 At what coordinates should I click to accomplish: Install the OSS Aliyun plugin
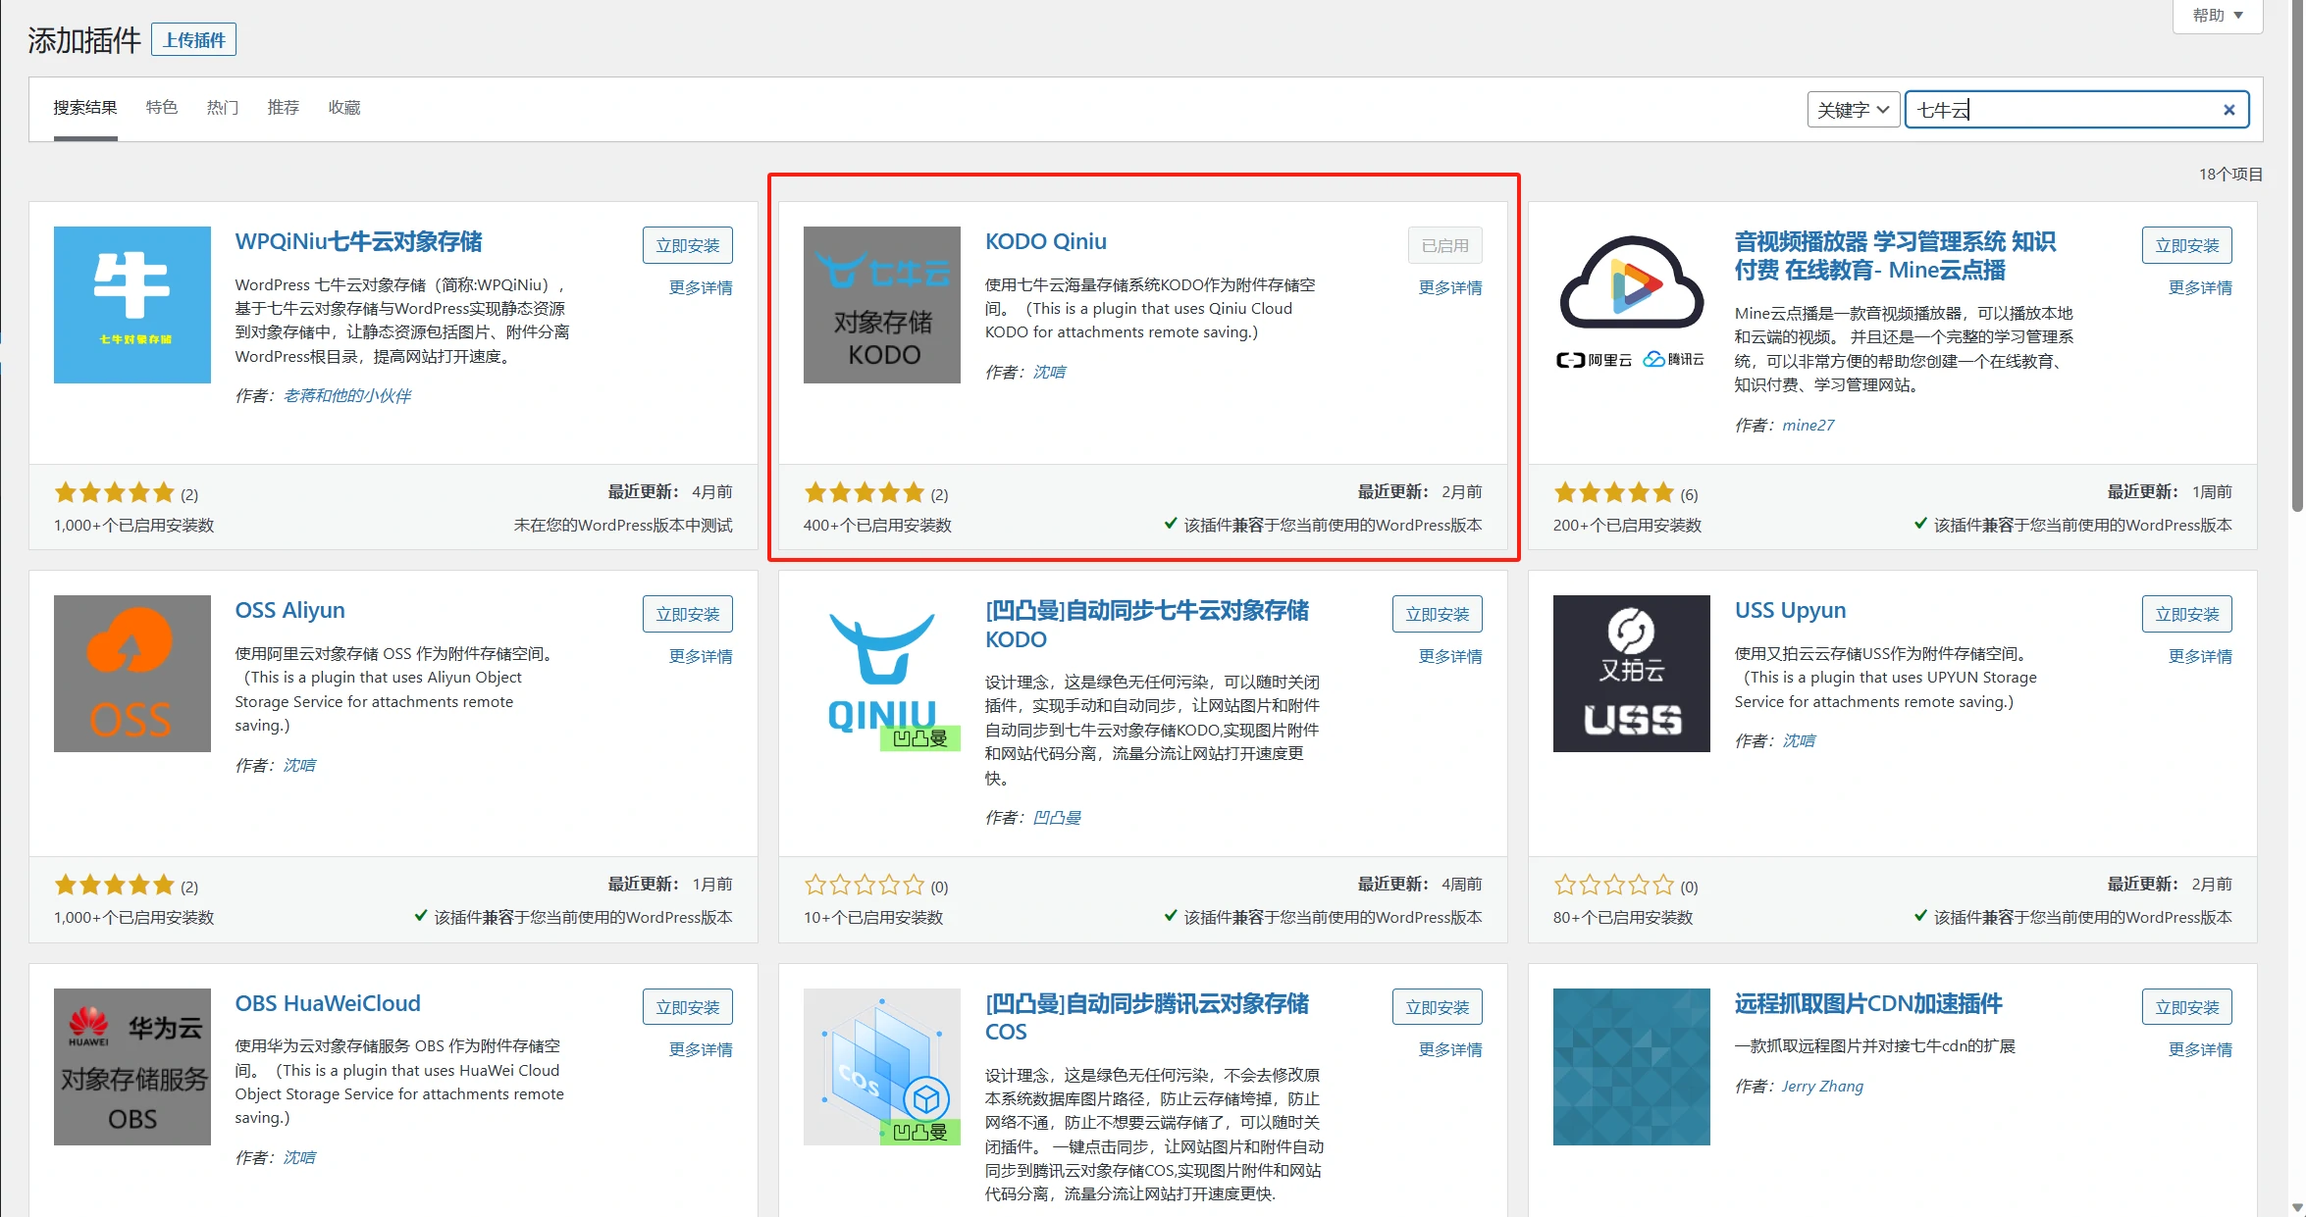[x=688, y=614]
